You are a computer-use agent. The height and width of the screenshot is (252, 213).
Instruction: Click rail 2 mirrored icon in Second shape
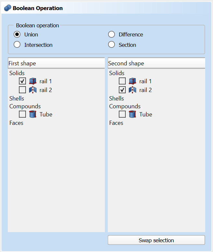[x=132, y=90]
